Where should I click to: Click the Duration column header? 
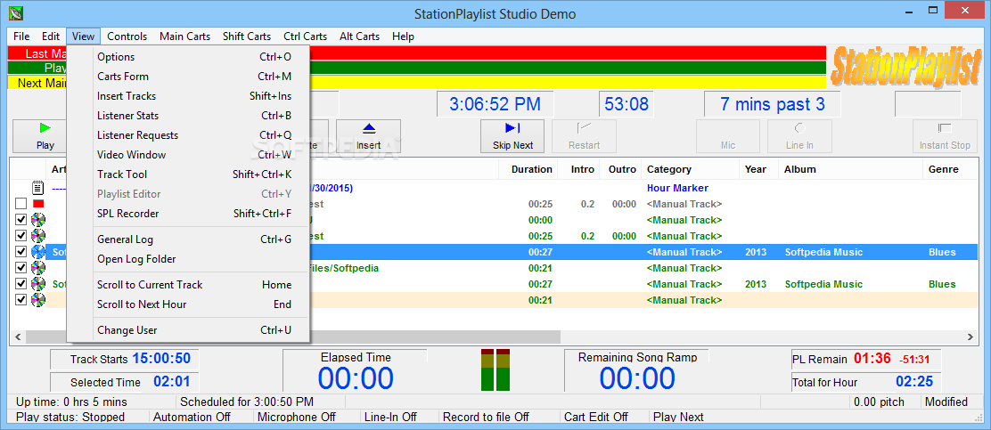click(529, 169)
